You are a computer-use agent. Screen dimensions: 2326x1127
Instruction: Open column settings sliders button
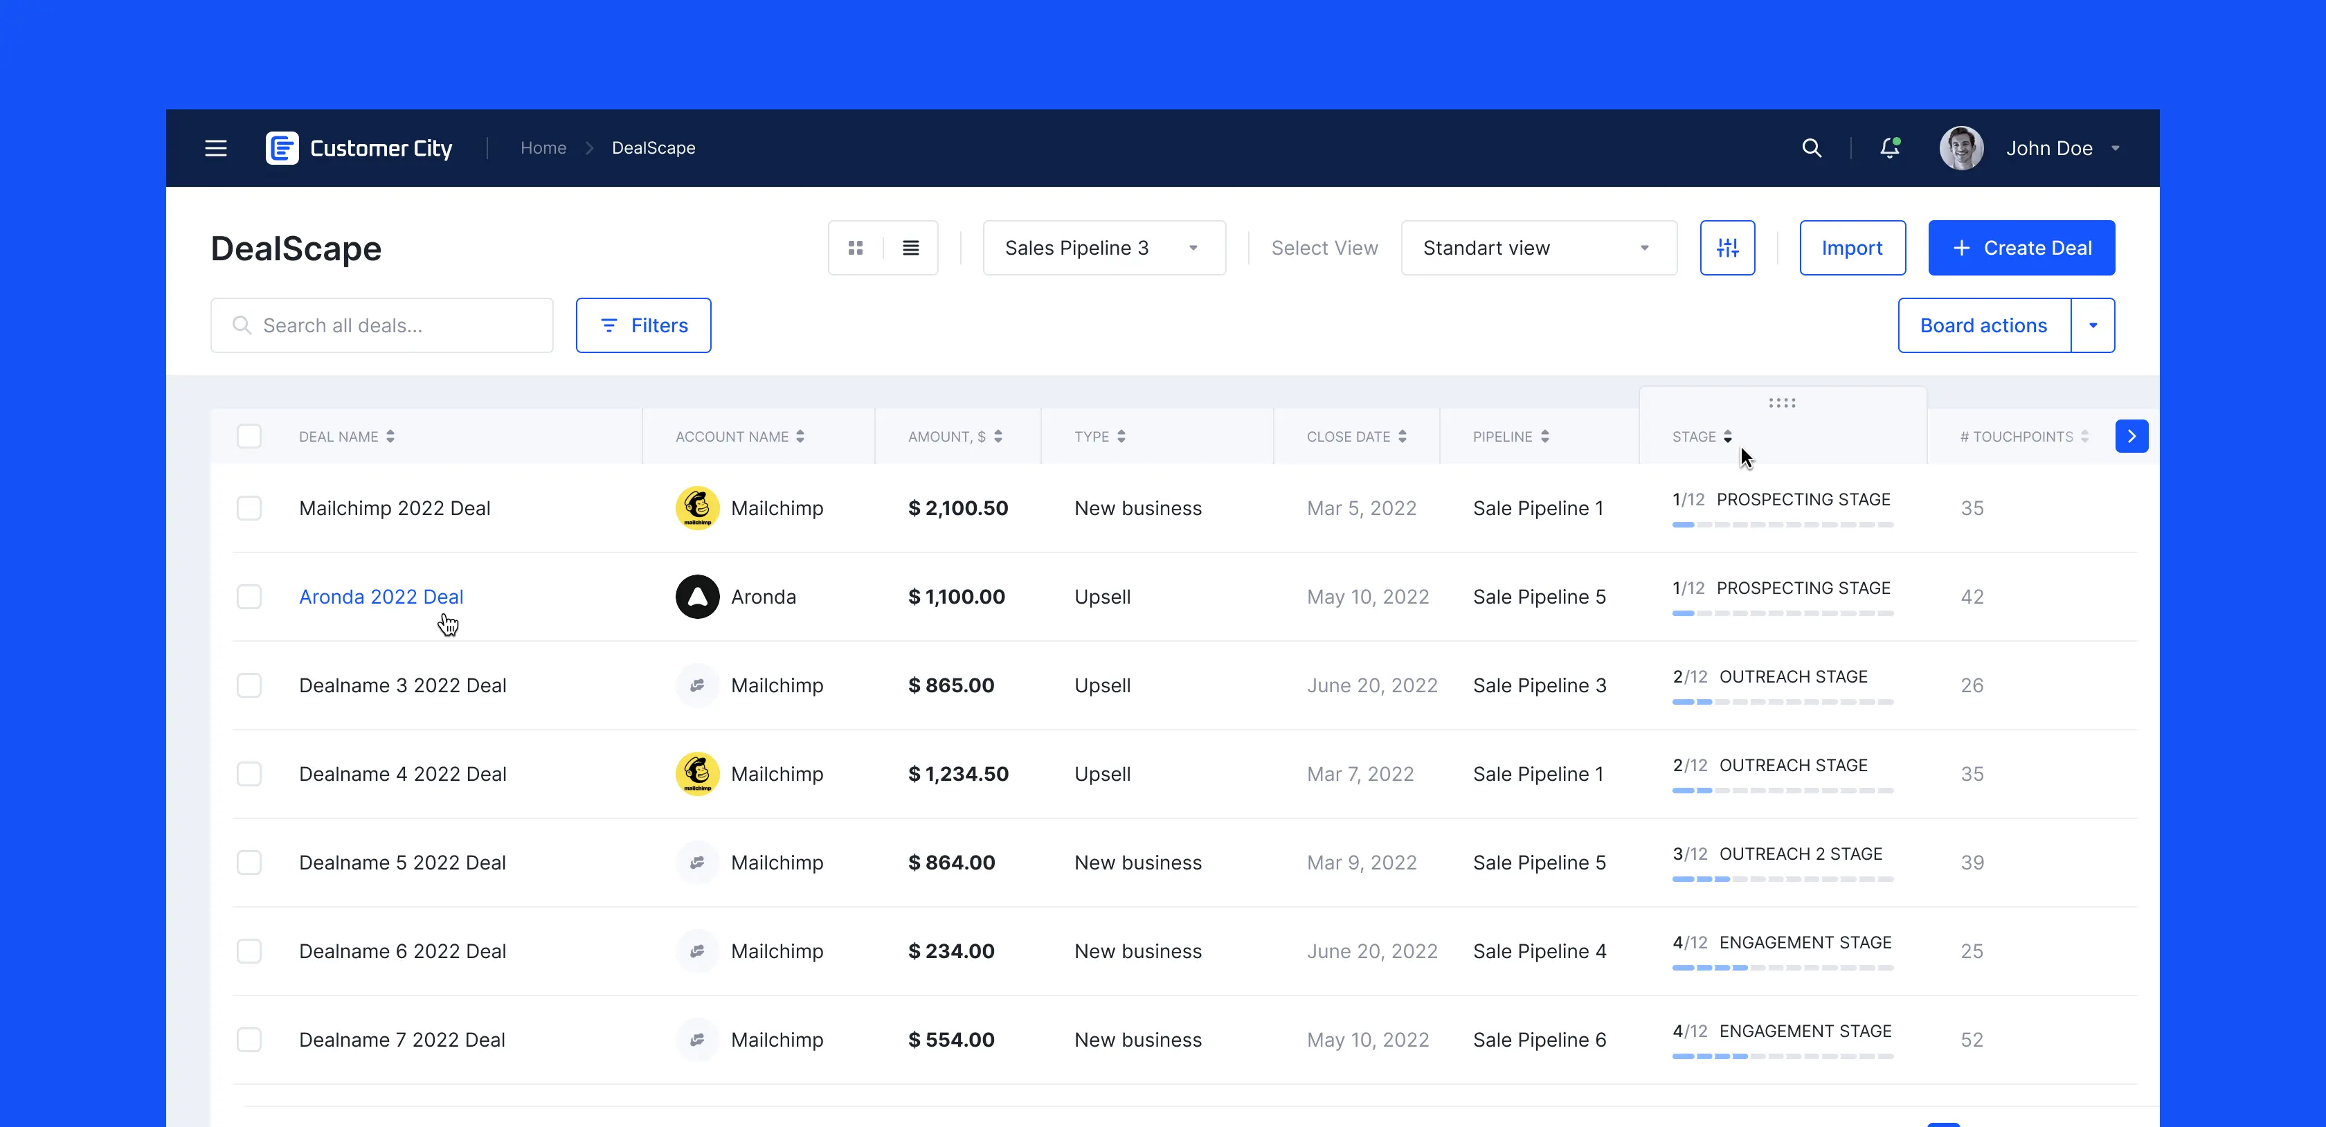(x=1727, y=247)
